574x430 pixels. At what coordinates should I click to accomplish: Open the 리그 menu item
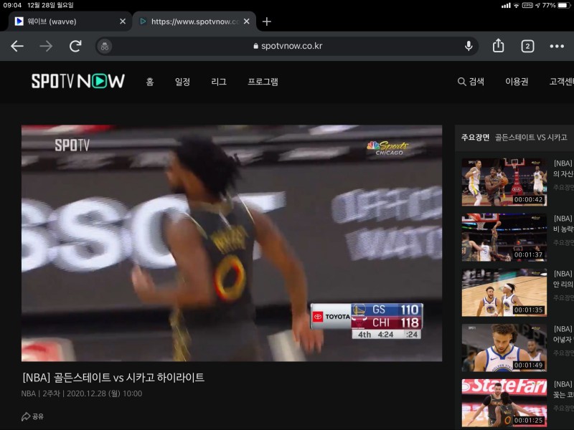click(x=219, y=82)
